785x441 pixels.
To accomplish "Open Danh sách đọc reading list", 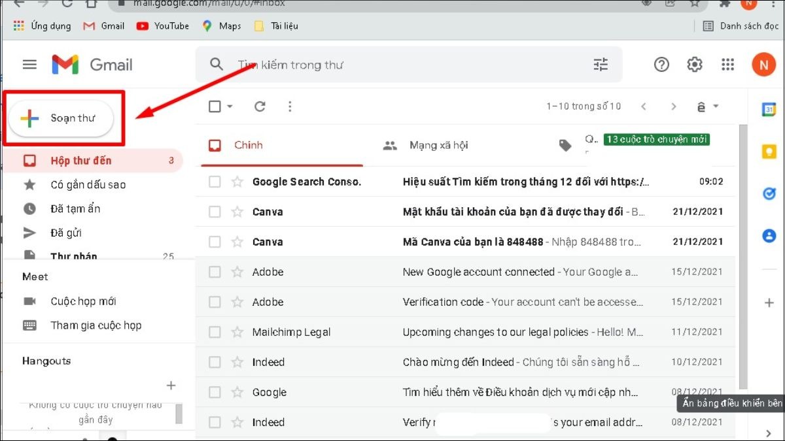I will (x=740, y=26).
